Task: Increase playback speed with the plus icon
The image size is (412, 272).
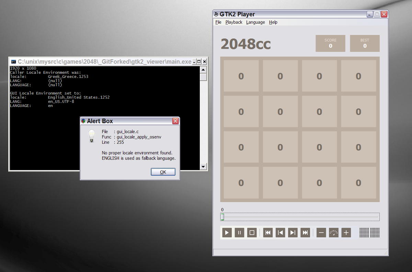Action: [x=346, y=233]
